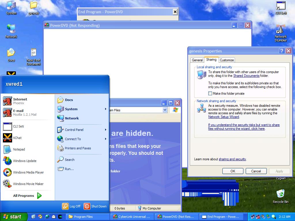Switch to the Customize tab
This screenshot has width=295, height=221.
[x=227, y=60]
